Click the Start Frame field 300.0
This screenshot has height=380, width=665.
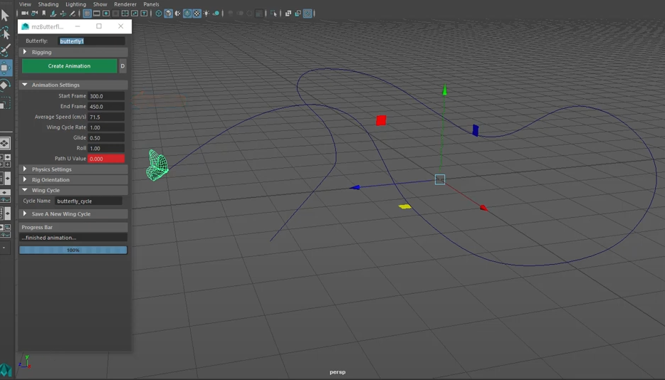[106, 96]
